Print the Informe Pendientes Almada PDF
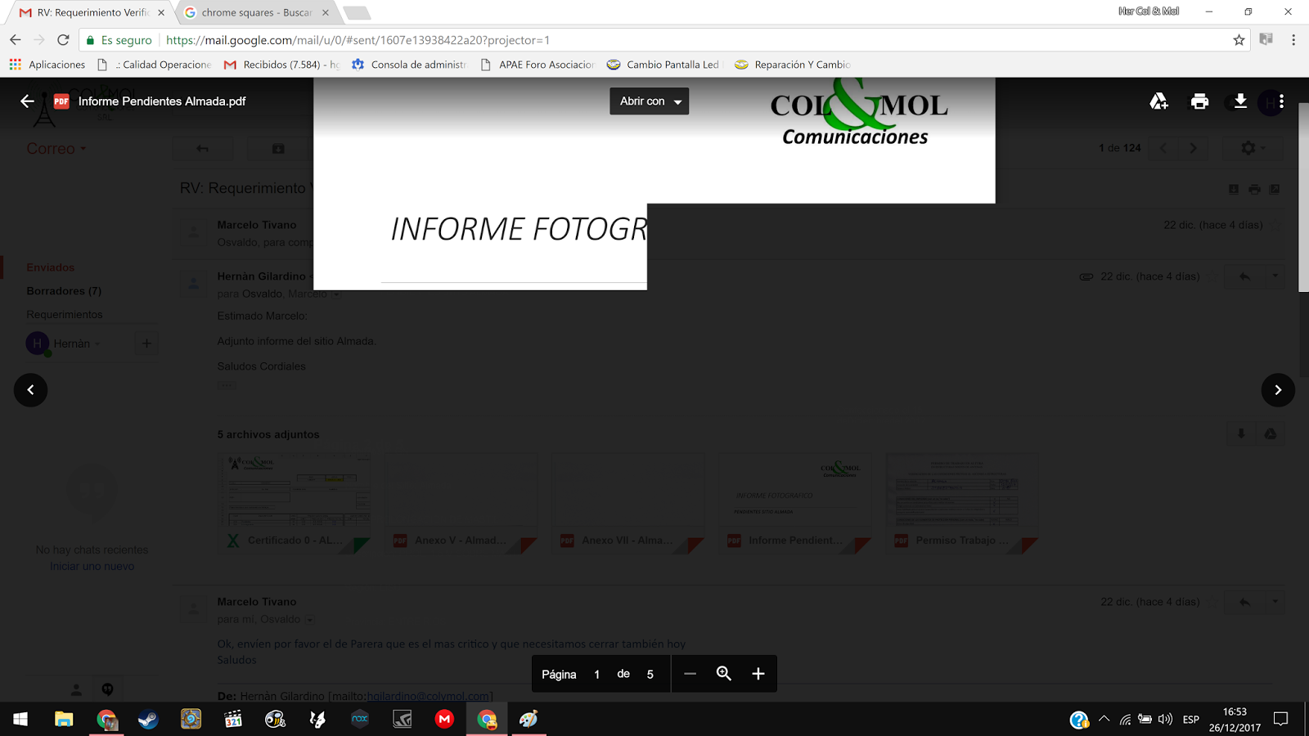The height and width of the screenshot is (736, 1309). 1199,101
